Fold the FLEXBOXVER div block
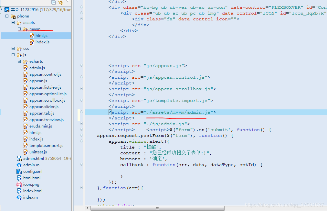Image resolution: width=327 pixels, height=211 pixels. point(81,7)
